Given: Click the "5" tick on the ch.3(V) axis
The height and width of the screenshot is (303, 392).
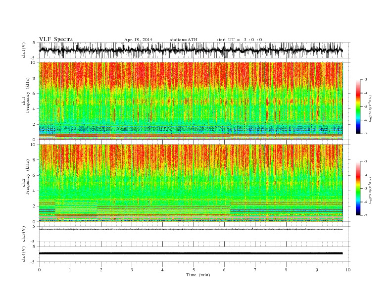Looking at the screenshot, I should (34, 227).
